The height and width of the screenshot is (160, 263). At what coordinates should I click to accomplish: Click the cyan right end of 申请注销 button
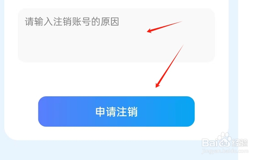click(x=189, y=111)
